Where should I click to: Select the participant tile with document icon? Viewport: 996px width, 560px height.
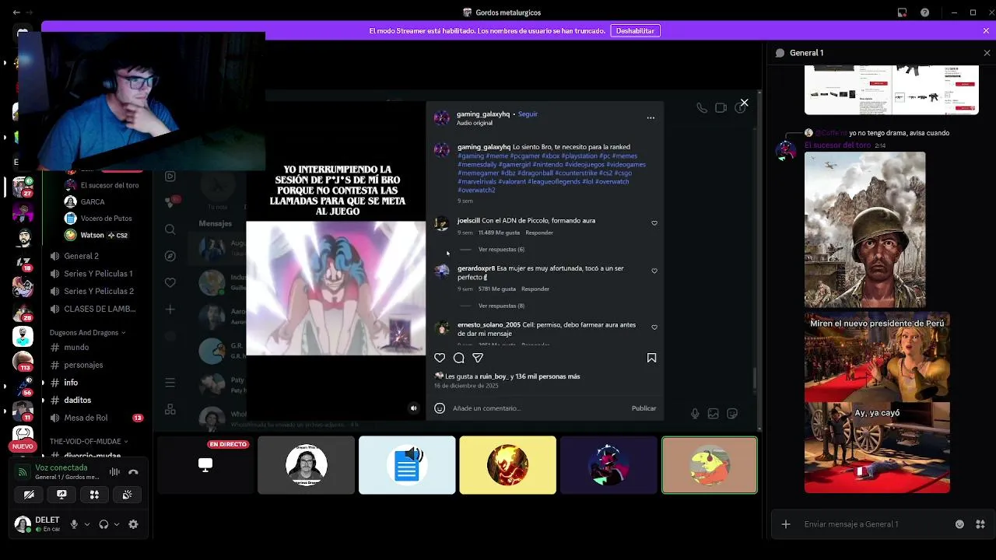407,465
